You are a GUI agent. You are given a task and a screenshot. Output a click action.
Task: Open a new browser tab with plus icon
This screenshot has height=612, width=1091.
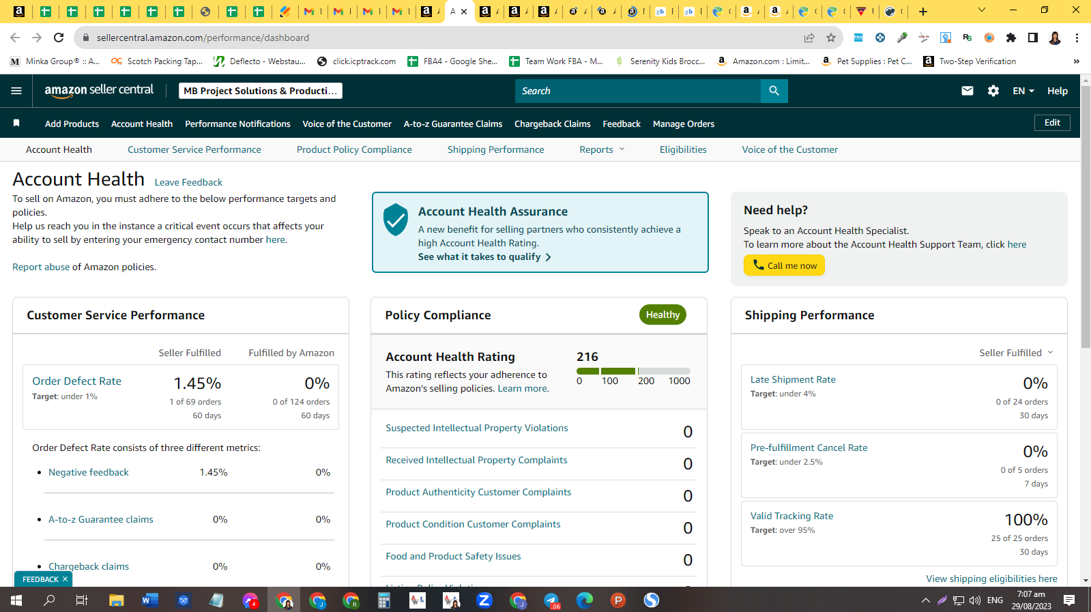923,11
